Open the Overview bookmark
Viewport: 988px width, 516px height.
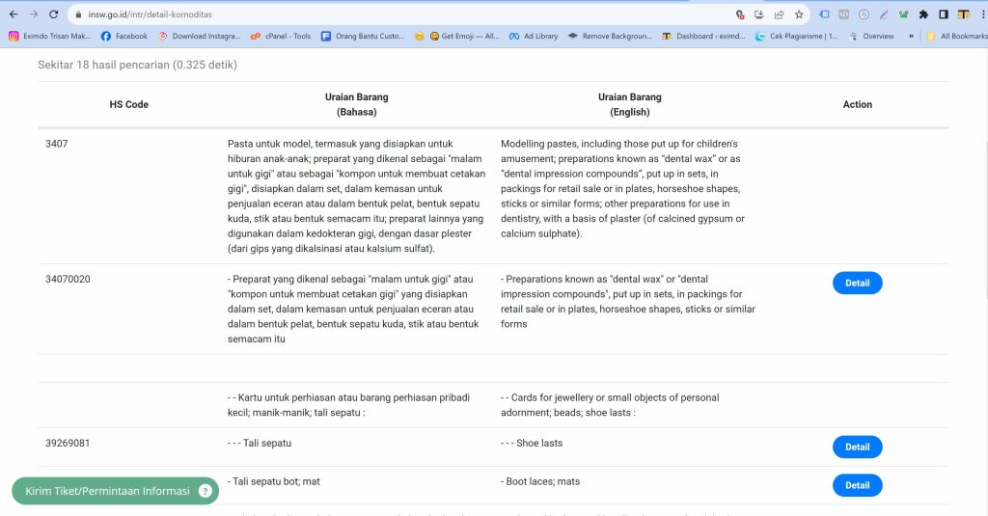pyautogui.click(x=871, y=37)
